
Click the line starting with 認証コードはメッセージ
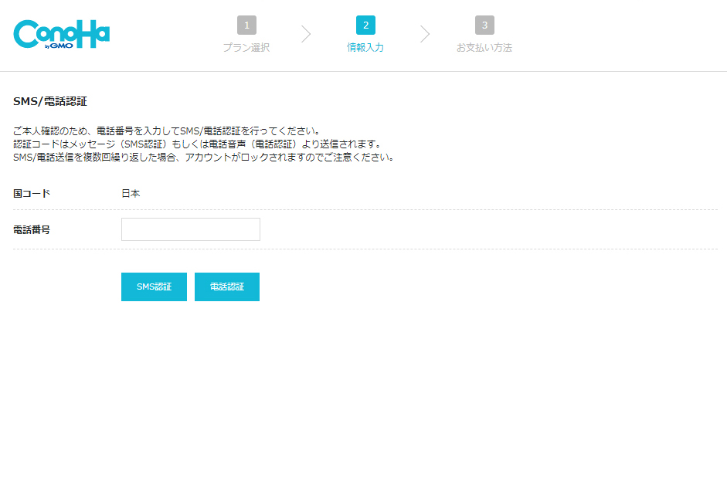pos(197,144)
